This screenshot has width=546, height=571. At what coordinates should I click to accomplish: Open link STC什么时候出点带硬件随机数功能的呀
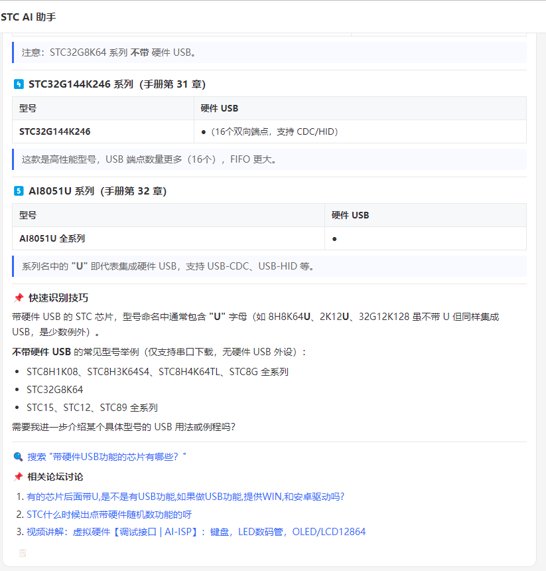[x=109, y=515]
